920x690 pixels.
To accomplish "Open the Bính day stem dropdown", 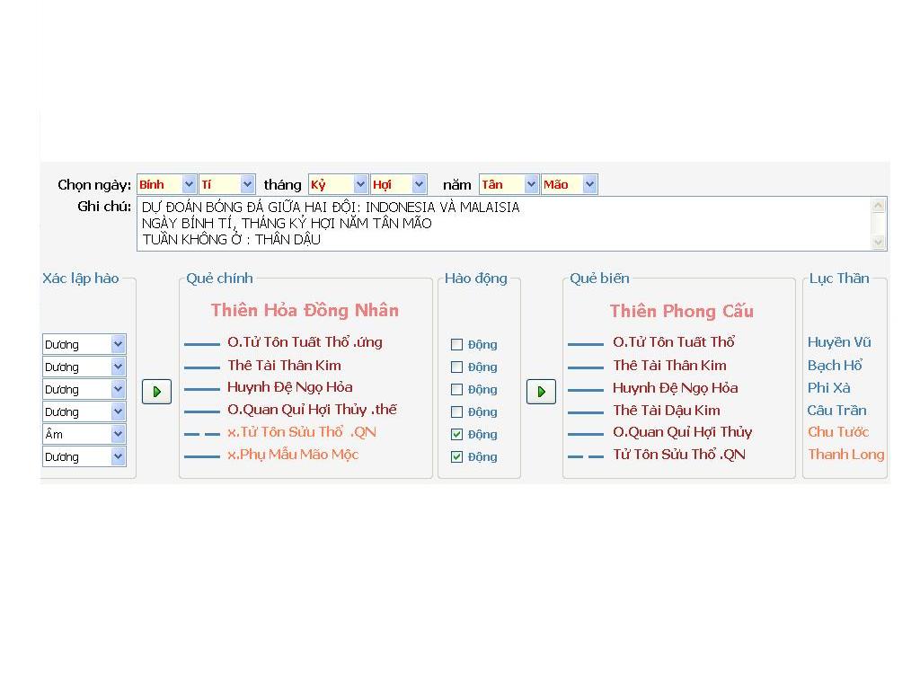I will point(189,184).
